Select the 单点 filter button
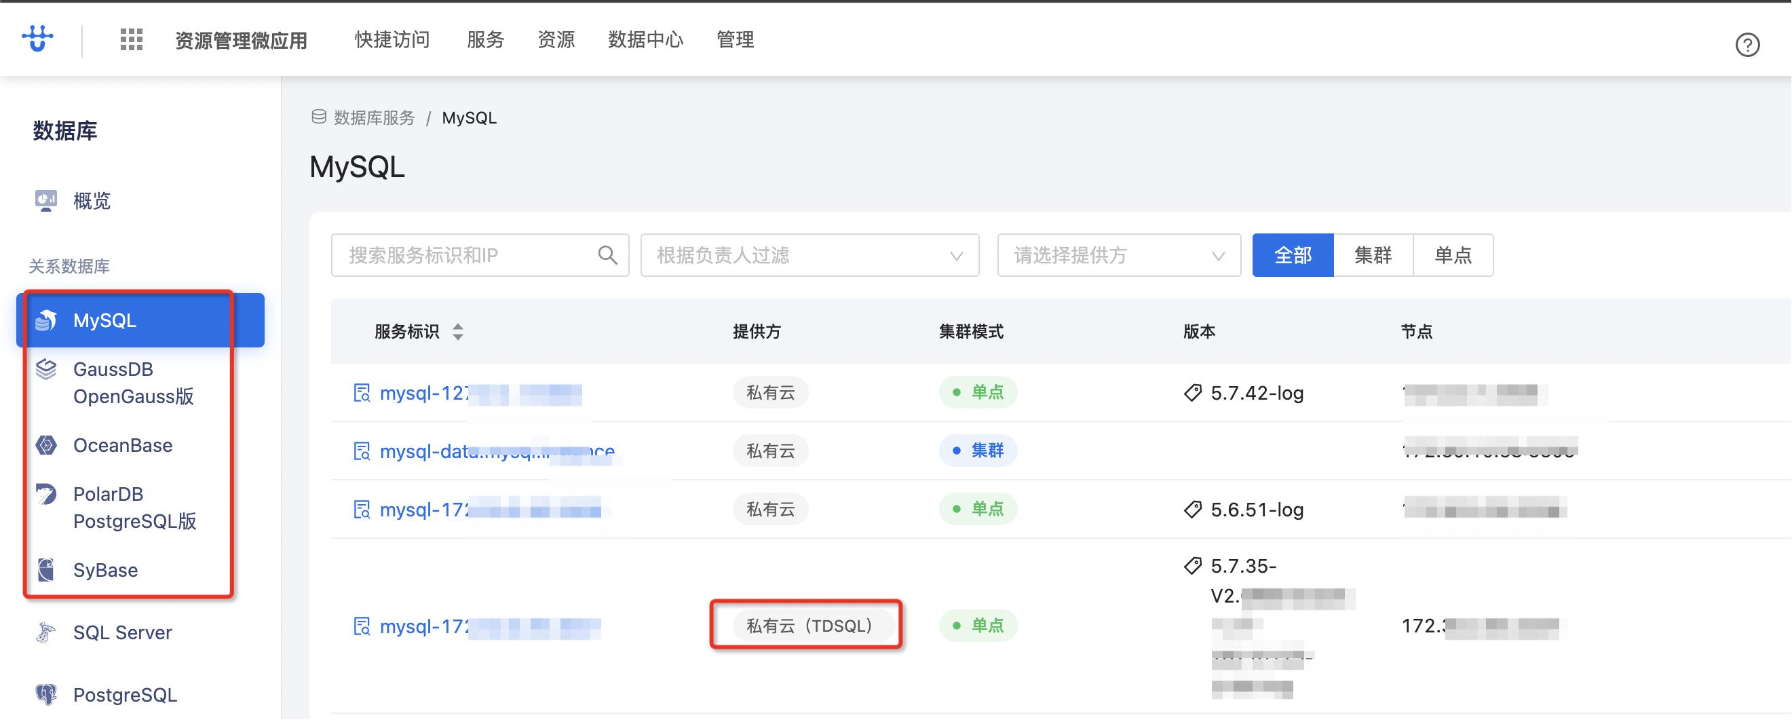The width and height of the screenshot is (1792, 722). (1453, 255)
